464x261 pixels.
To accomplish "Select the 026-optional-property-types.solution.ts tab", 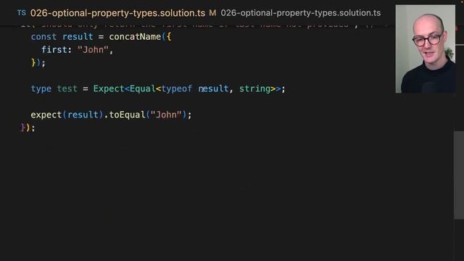I will (117, 13).
